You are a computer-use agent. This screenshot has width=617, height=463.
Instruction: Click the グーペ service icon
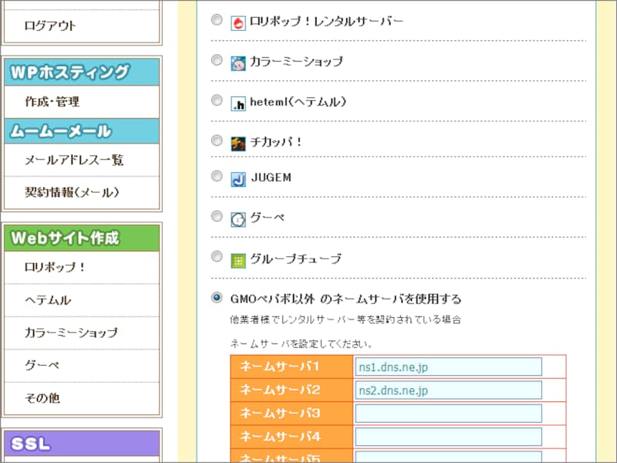(238, 220)
